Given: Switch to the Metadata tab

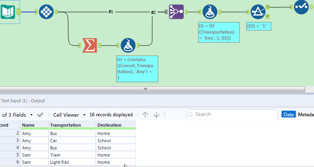Looking at the screenshot, I should point(305,115).
